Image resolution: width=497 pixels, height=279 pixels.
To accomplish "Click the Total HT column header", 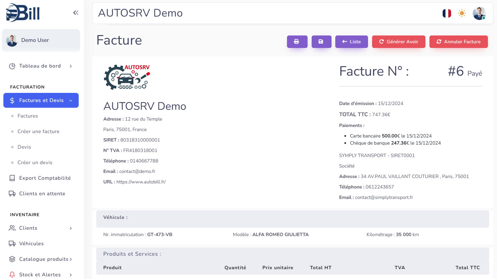I will [321, 268].
